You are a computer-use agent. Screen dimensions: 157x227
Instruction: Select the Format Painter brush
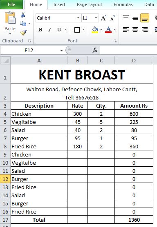coord(23,33)
